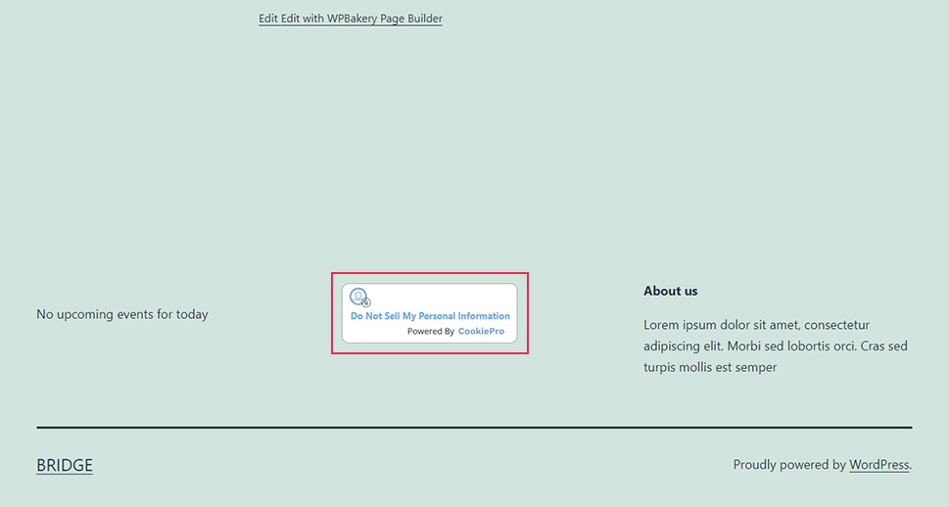The image size is (949, 507).
Task: Click the CookiePro privacy user icon
Action: (360, 298)
